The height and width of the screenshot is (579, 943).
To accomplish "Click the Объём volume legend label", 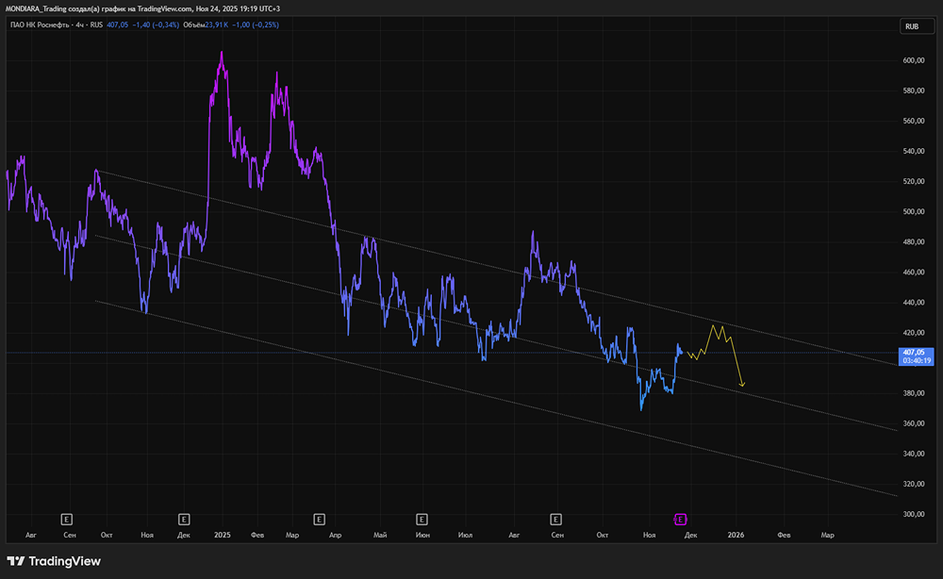I will [193, 25].
